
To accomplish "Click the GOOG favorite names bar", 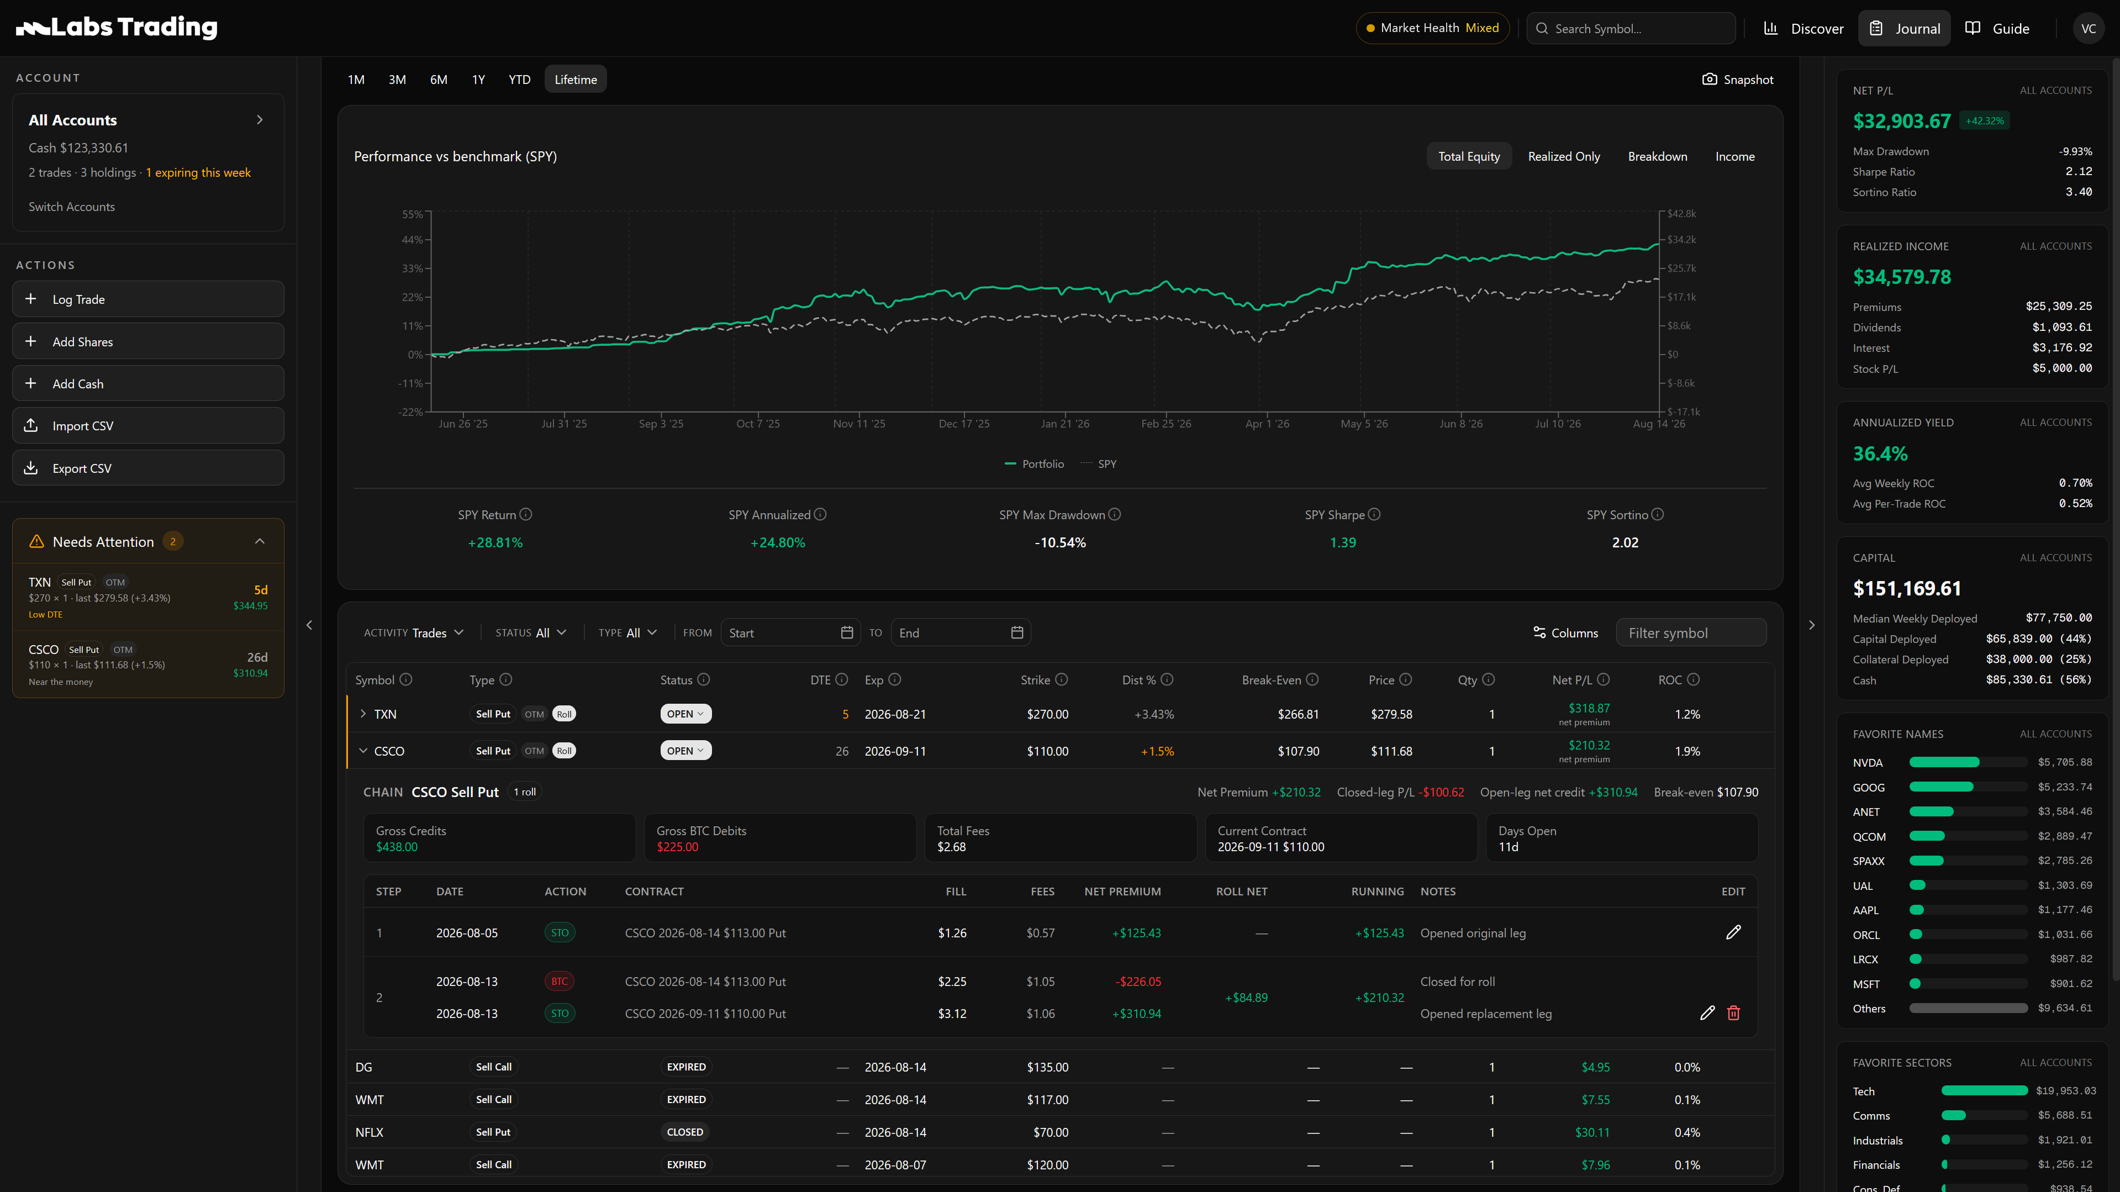I will coord(1969,787).
